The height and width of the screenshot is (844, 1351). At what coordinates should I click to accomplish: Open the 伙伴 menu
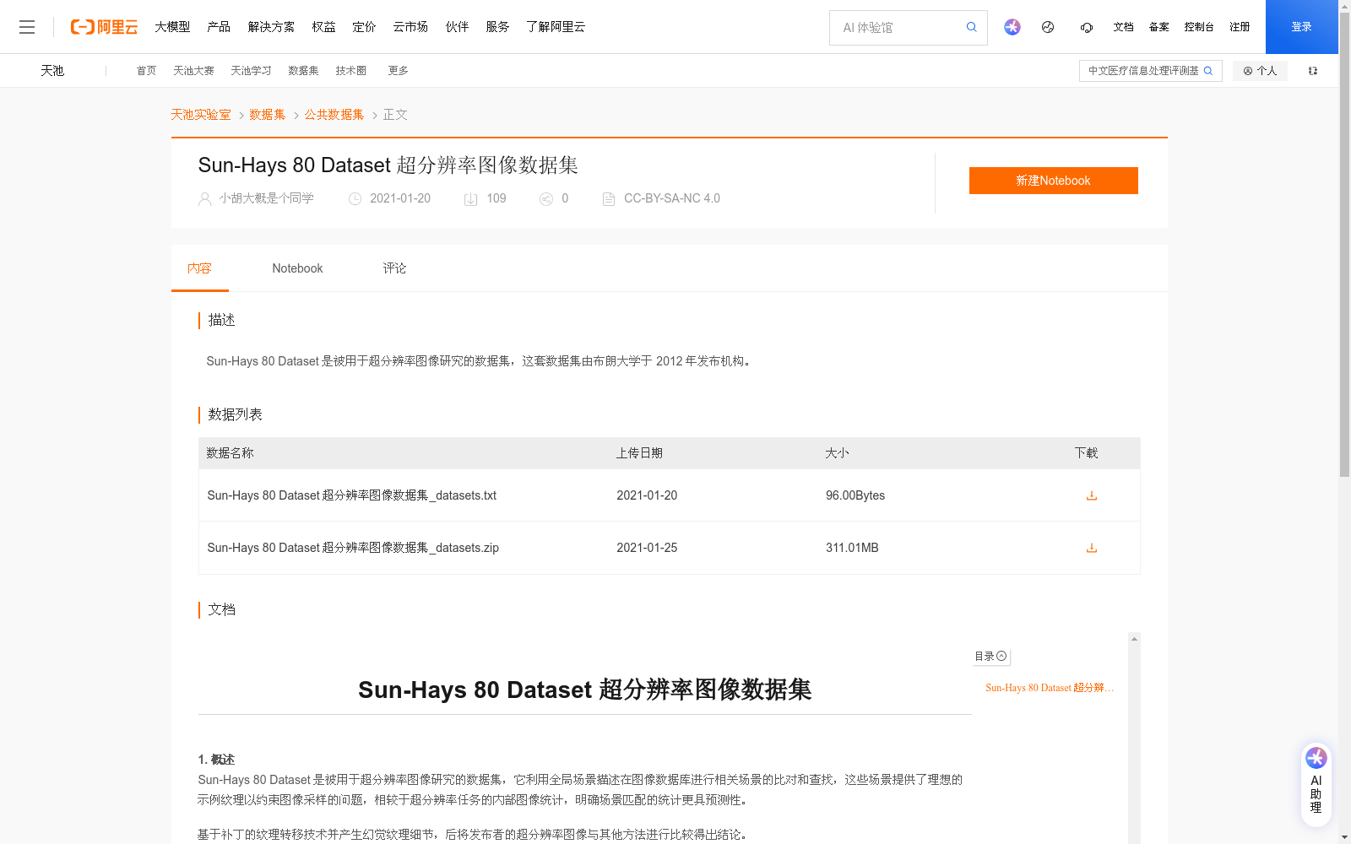click(457, 27)
